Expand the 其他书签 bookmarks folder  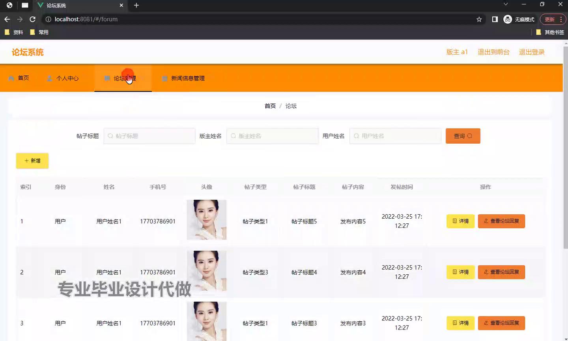pyautogui.click(x=550, y=32)
